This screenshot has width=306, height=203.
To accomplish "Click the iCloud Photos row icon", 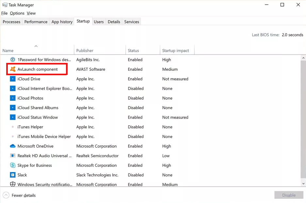I will [x=13, y=98].
